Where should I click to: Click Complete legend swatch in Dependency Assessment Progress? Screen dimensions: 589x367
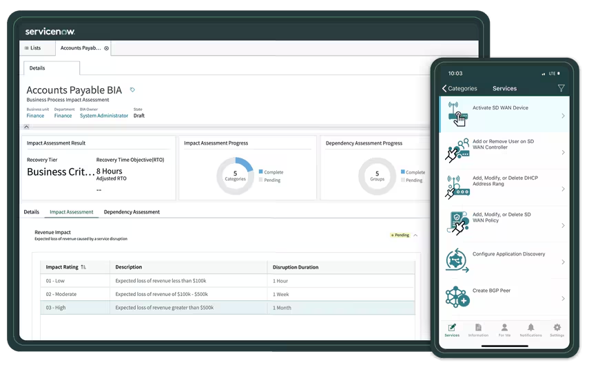coord(403,171)
